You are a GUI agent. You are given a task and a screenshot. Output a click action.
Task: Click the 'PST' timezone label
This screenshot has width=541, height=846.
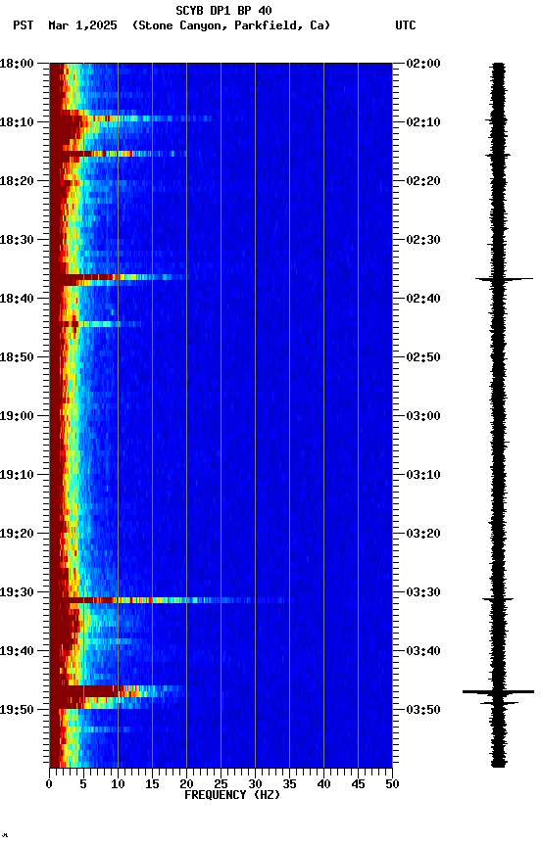(x=24, y=25)
